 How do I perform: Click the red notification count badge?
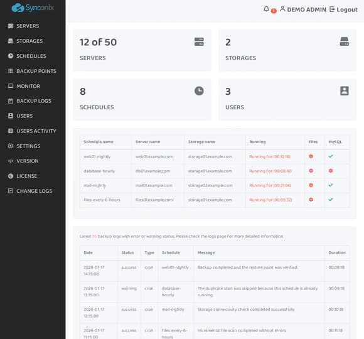coord(274,11)
